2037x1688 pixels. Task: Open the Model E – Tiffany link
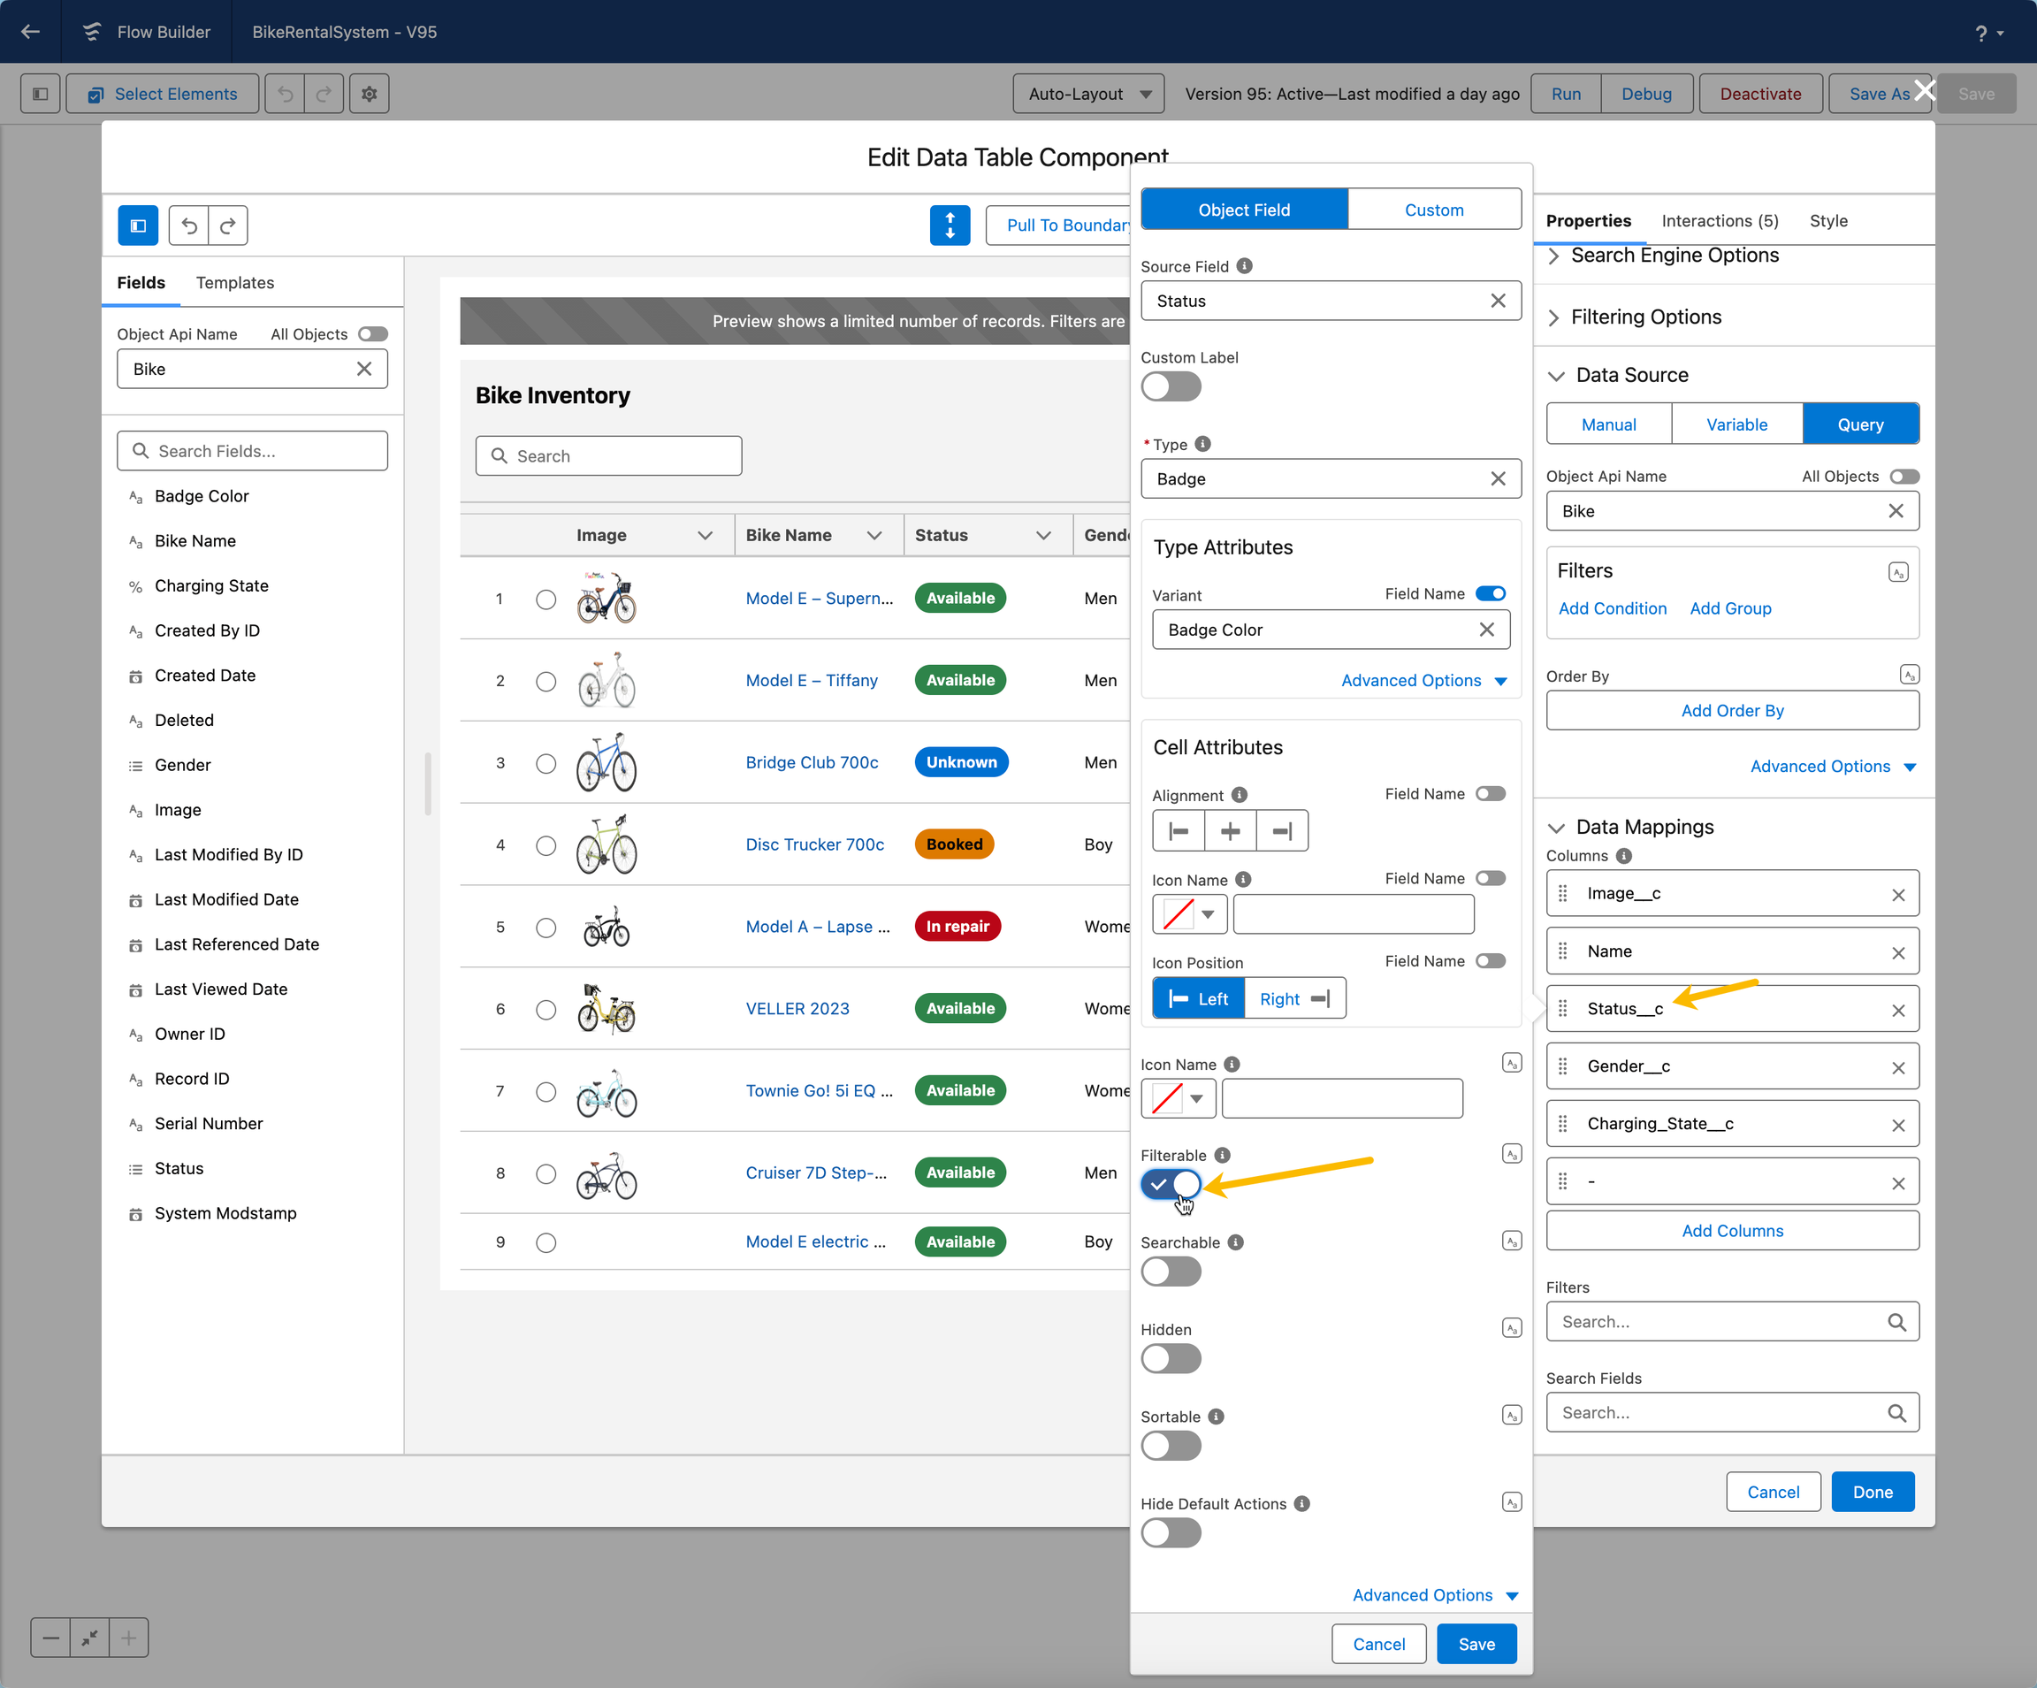tap(811, 681)
